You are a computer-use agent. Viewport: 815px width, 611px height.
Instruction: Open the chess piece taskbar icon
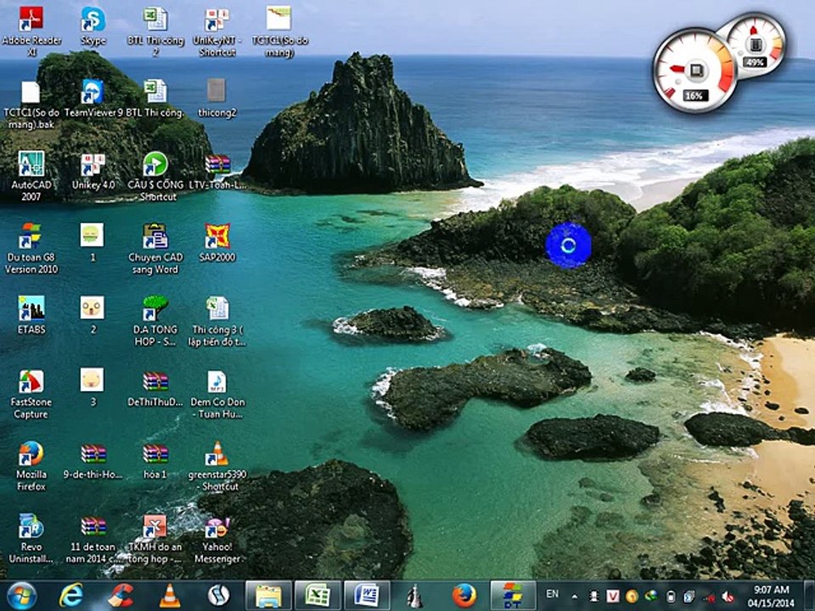tap(414, 596)
